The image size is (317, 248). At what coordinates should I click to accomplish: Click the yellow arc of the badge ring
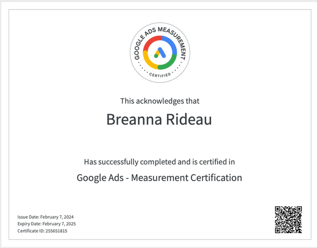(149, 61)
